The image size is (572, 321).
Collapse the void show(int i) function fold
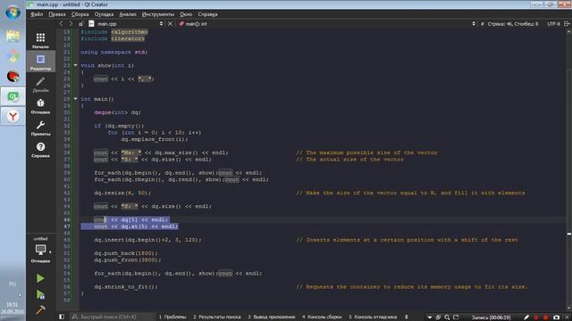click(75, 65)
